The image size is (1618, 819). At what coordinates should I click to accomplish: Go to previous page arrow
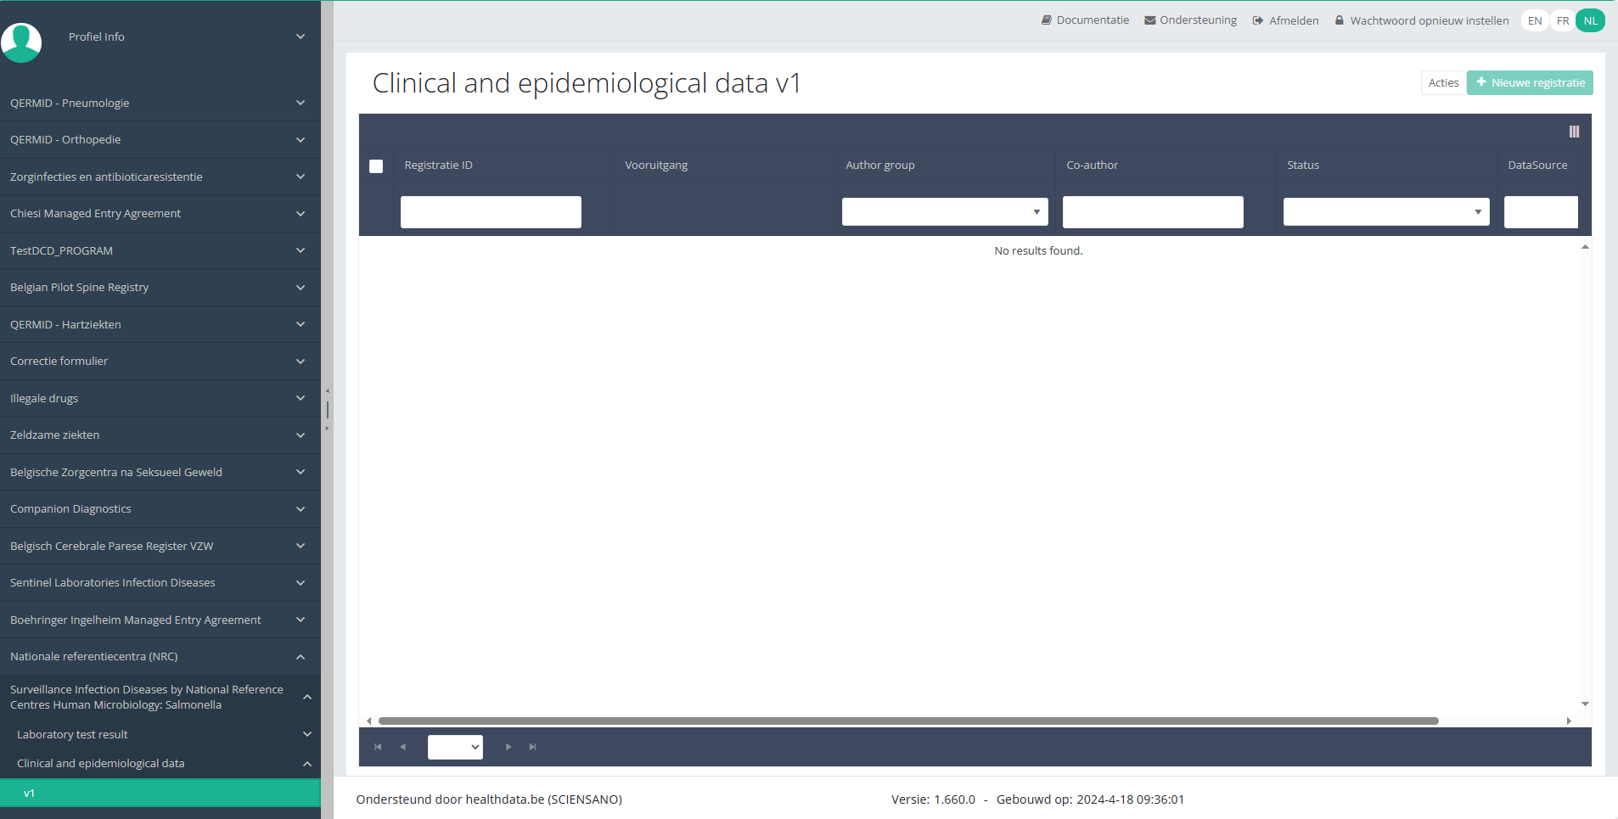pos(403,747)
